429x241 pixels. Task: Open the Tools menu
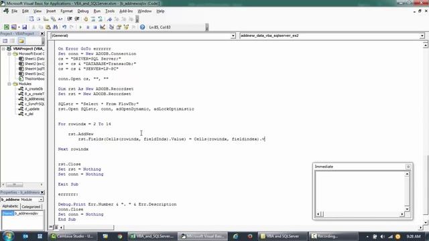click(x=110, y=11)
